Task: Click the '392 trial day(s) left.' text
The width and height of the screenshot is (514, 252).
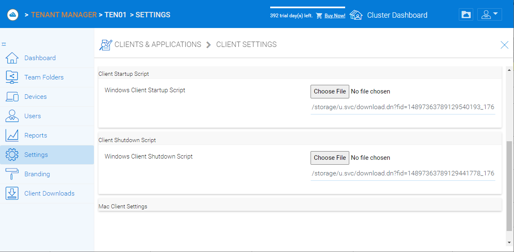Action: pyautogui.click(x=291, y=16)
